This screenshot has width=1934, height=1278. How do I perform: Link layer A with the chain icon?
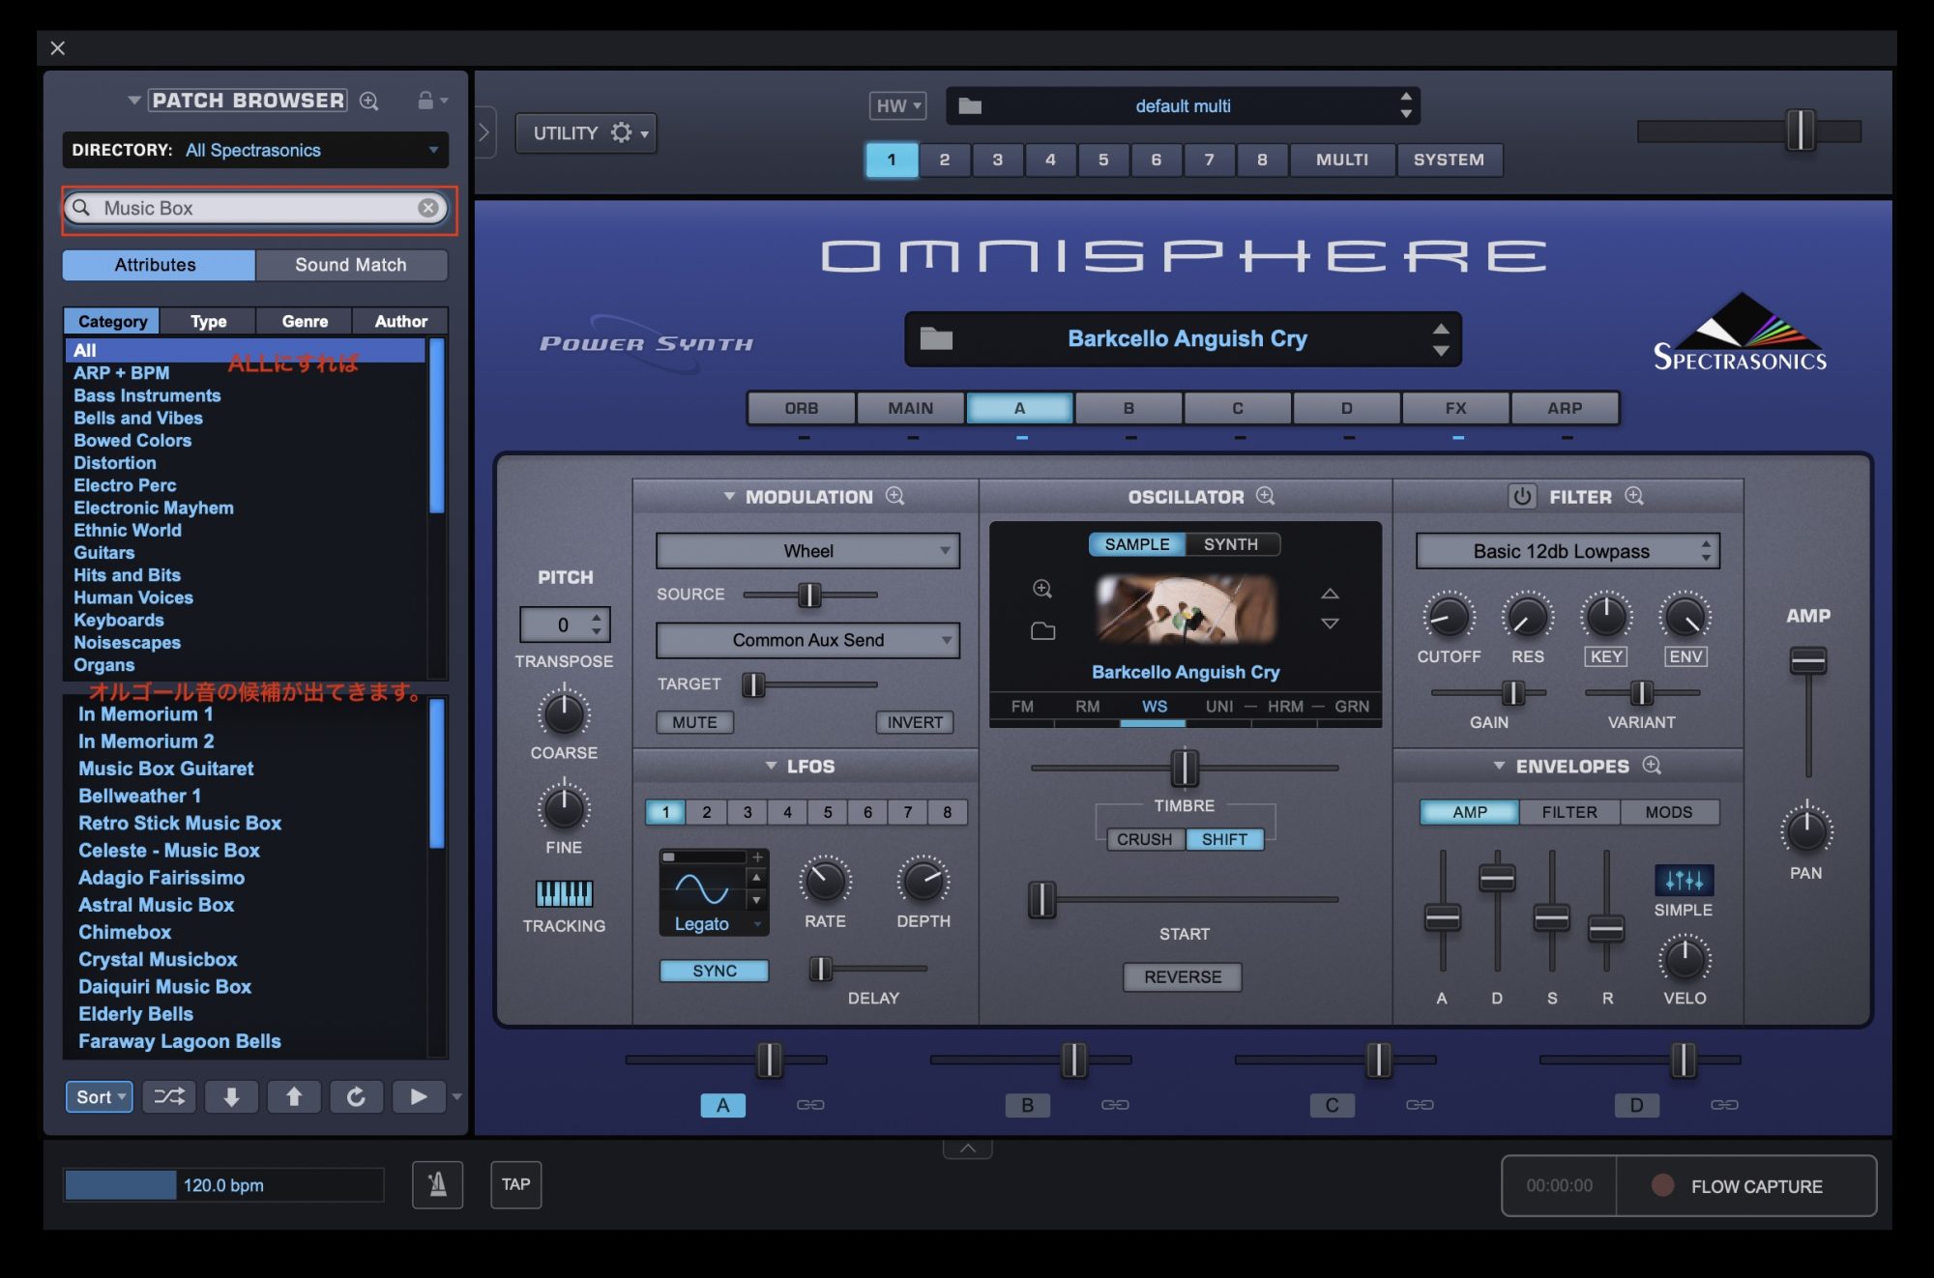810,1104
